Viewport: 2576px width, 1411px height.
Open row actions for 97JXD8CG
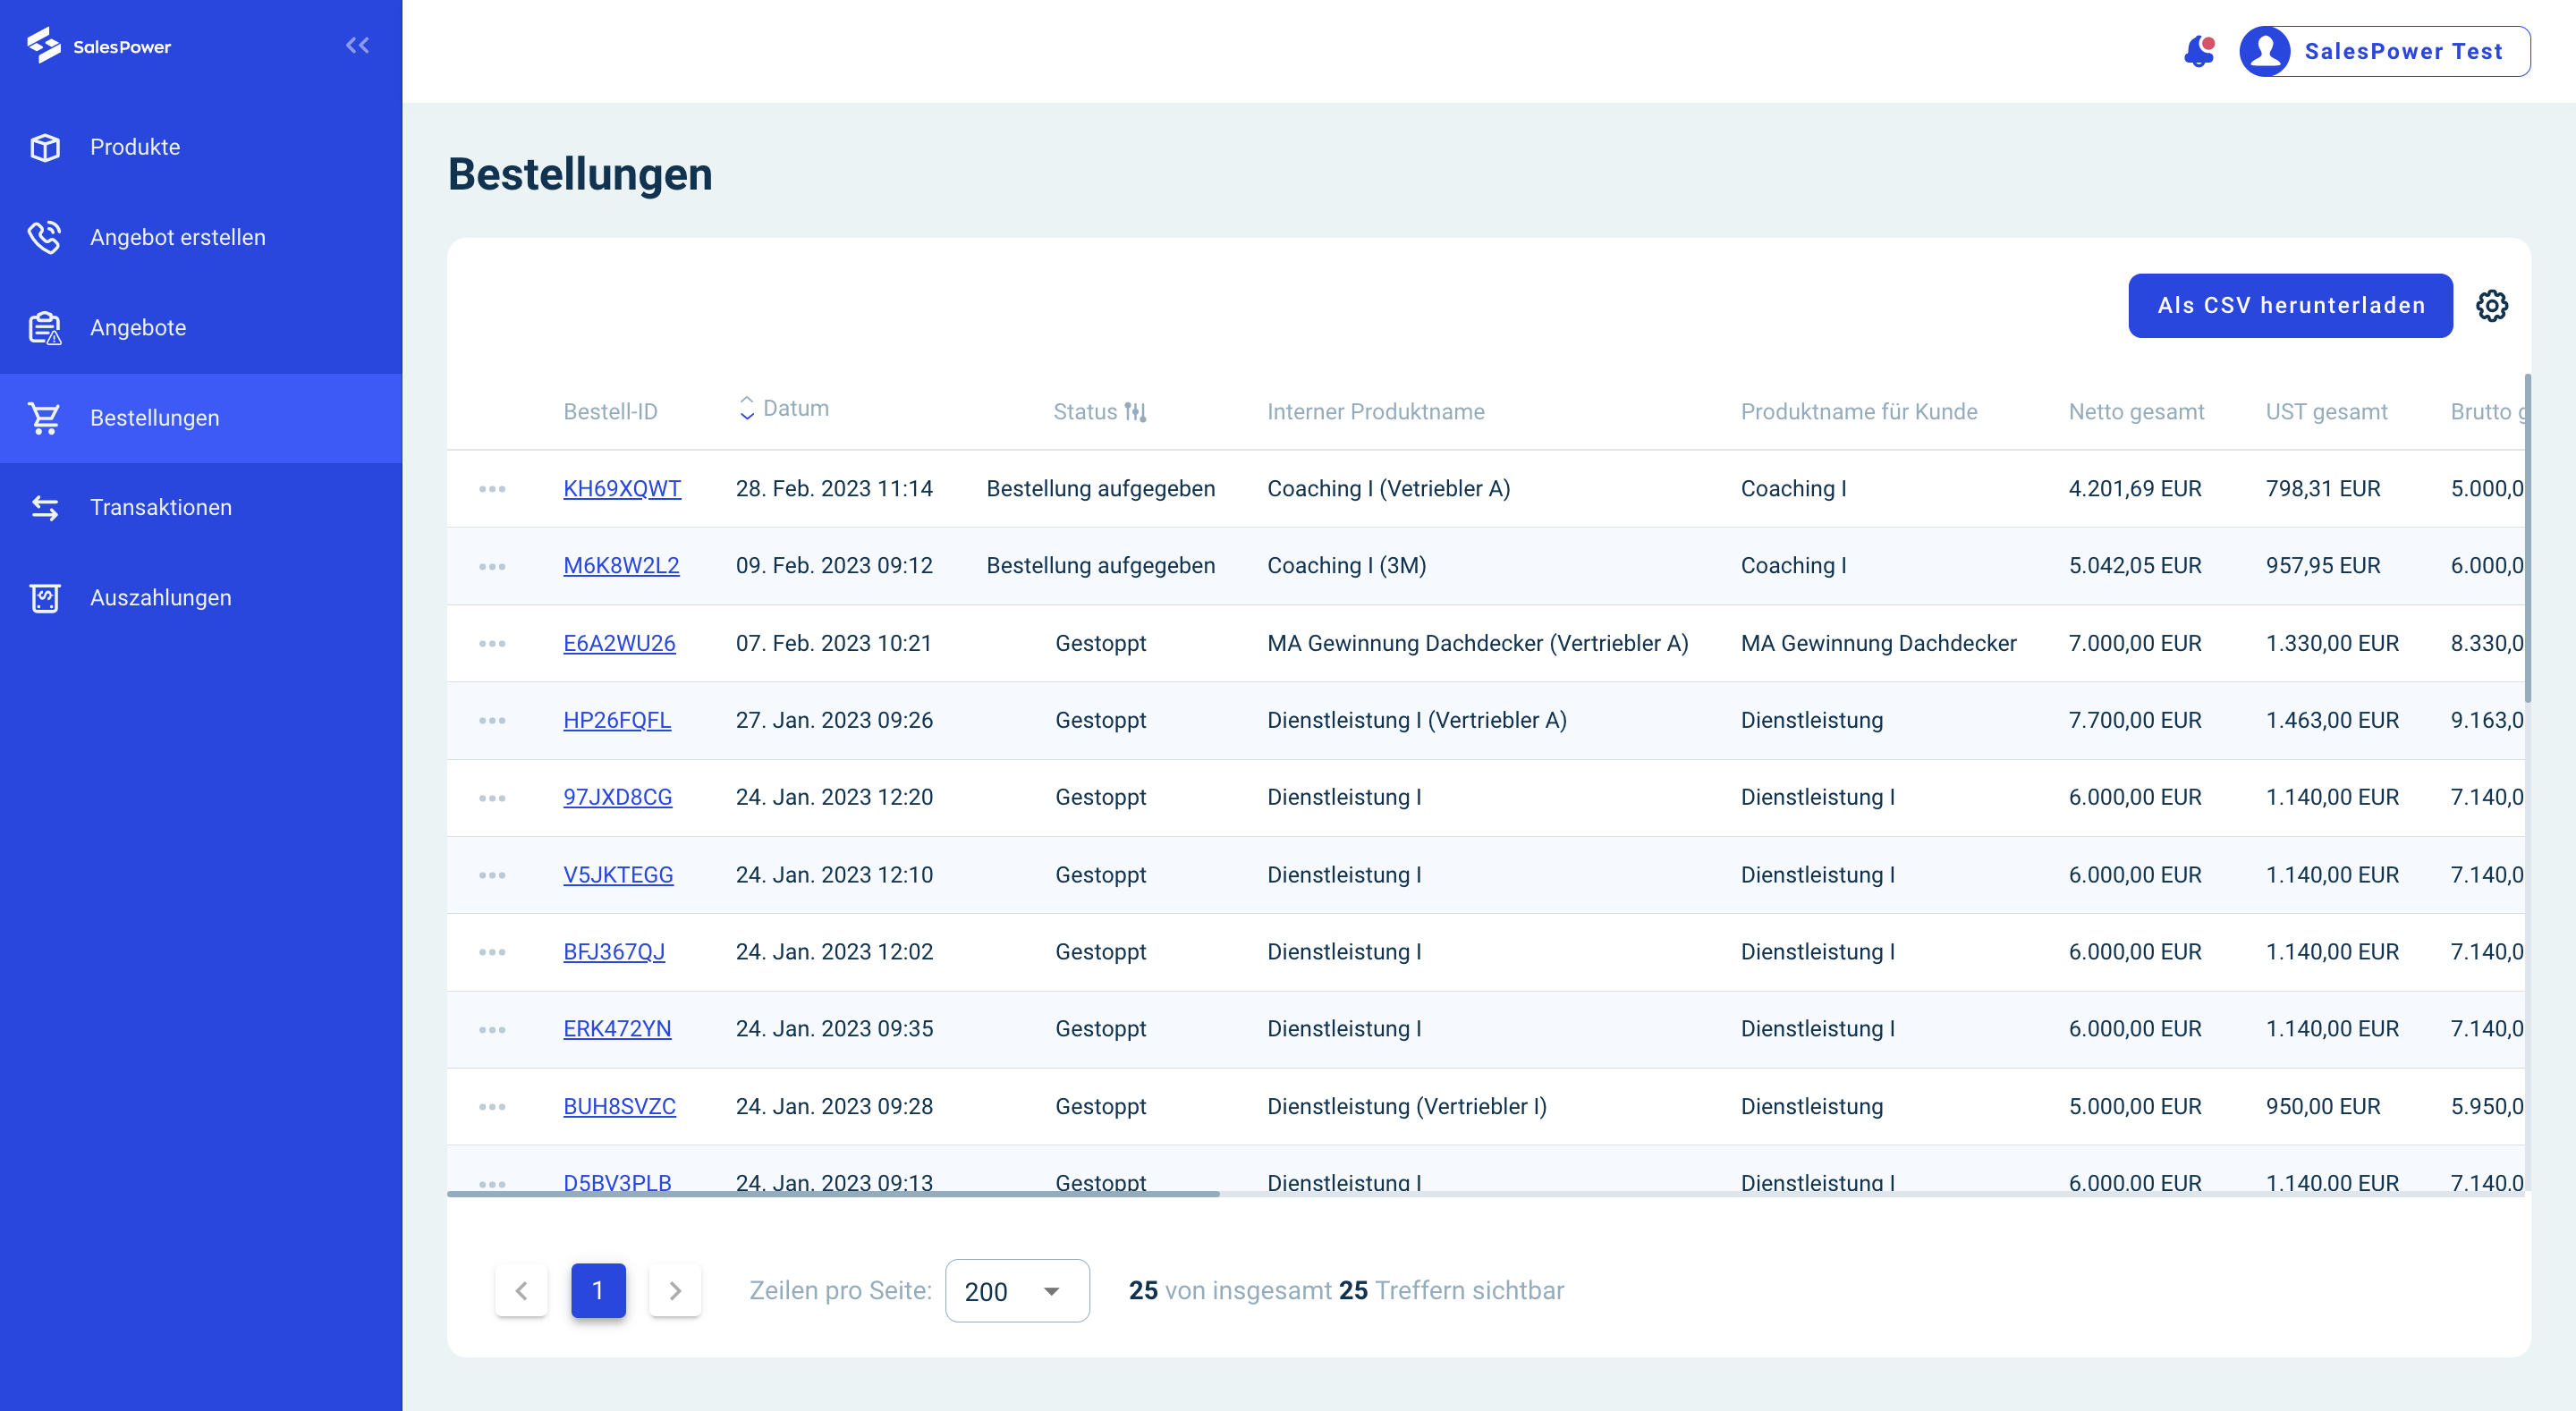tap(492, 798)
